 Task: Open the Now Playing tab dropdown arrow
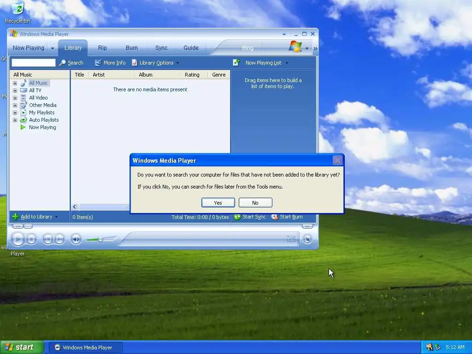(53, 48)
